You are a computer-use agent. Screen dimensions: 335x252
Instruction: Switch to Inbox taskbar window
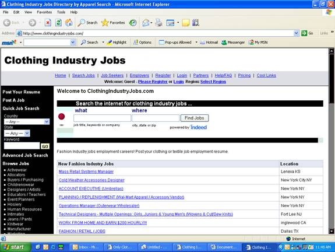pyautogui.click(x=86, y=247)
